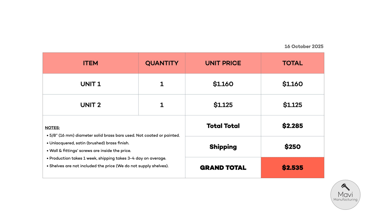Image resolution: width=367 pixels, height=220 pixels.
Task: Select the UNIT 1 item cell
Action: click(90, 84)
